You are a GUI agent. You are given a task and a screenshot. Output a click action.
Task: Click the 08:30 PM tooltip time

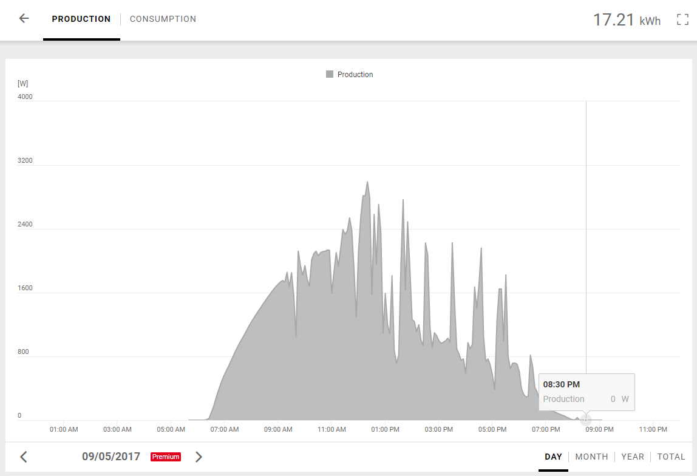[x=562, y=384]
